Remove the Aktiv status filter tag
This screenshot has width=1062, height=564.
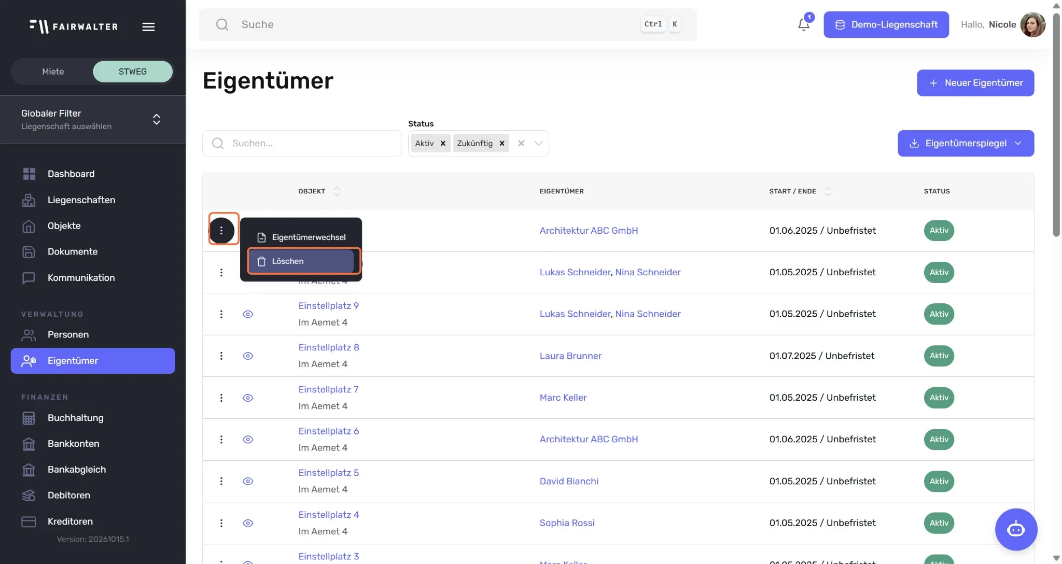tap(443, 143)
